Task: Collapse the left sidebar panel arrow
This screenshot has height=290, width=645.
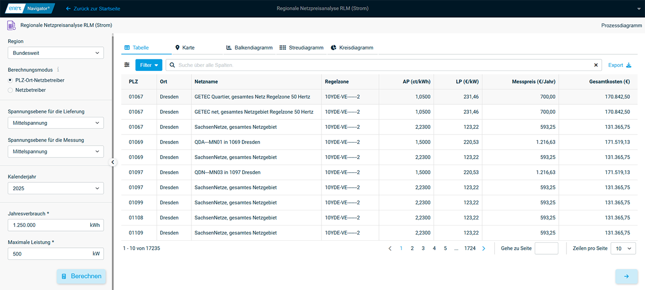Action: click(112, 162)
